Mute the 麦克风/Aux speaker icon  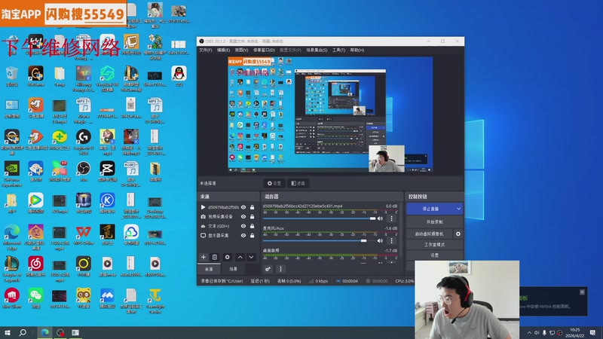point(381,240)
